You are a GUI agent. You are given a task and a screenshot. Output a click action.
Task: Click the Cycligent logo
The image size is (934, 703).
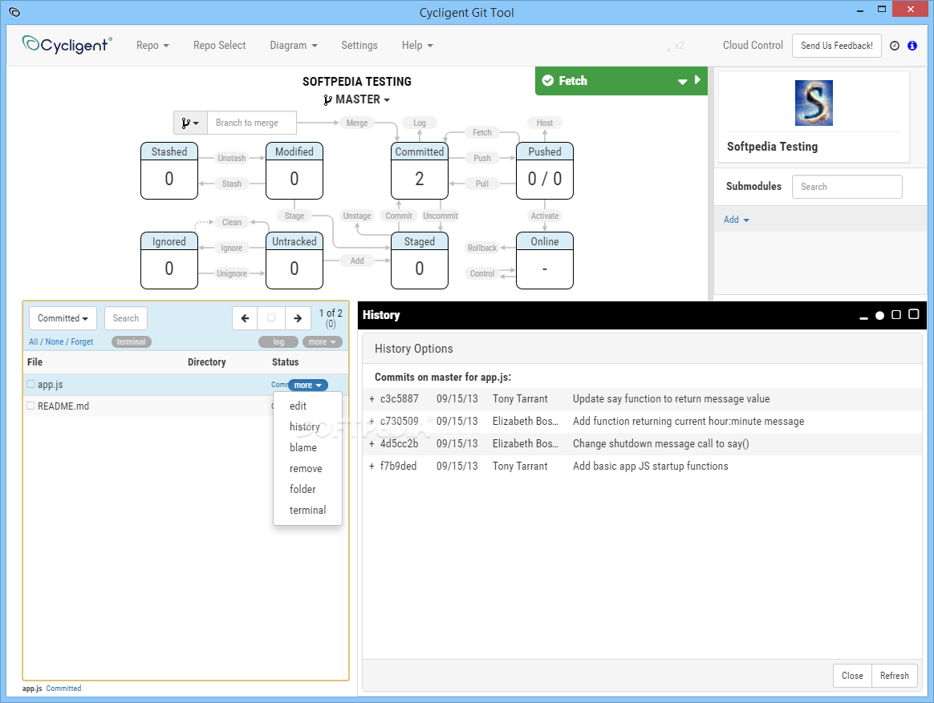pos(67,45)
